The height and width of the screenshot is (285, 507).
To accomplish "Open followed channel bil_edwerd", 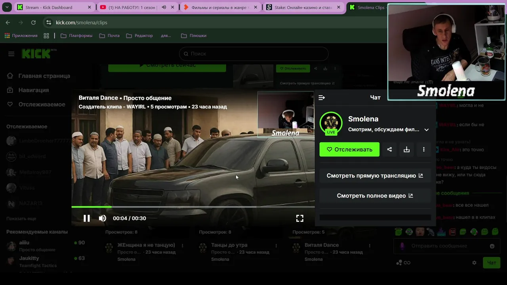I will (32, 156).
